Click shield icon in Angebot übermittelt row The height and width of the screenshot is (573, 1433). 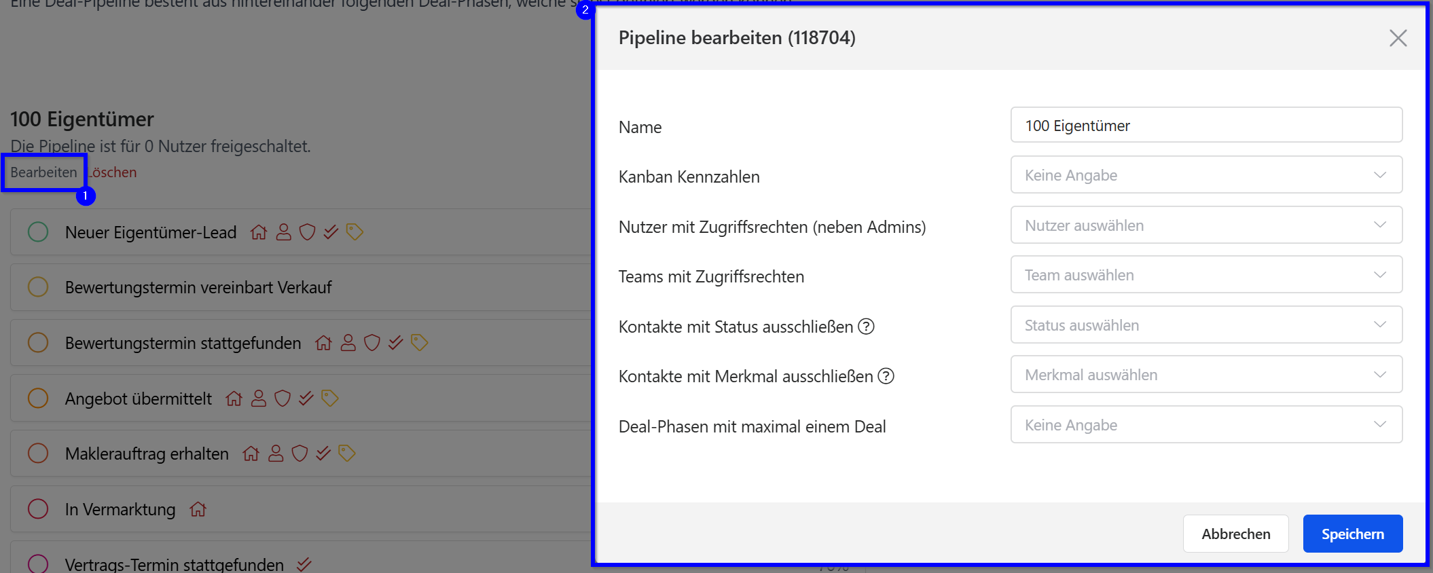point(283,399)
